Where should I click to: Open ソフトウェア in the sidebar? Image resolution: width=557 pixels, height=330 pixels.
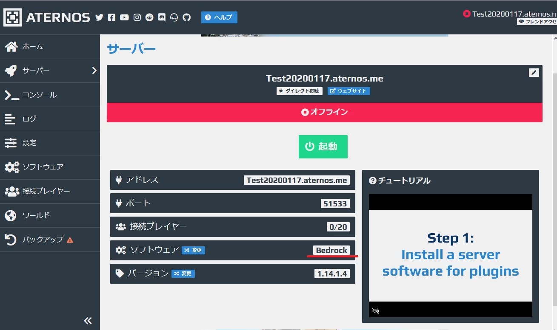click(x=50, y=167)
